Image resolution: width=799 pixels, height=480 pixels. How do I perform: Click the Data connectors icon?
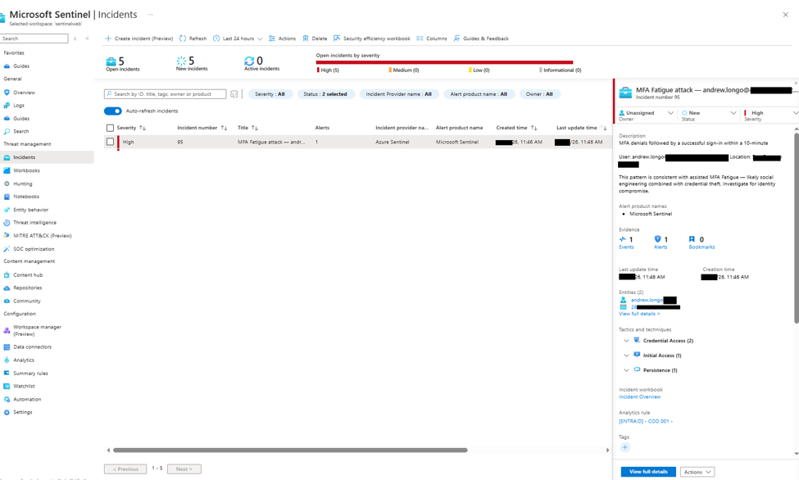(7, 346)
